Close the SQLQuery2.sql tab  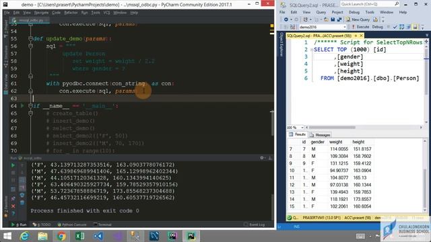[x=361, y=36]
